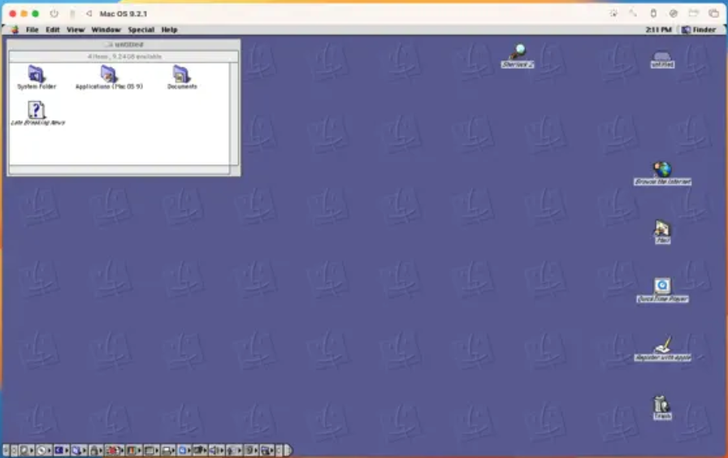The height and width of the screenshot is (458, 728).
Task: Click the untitled window title bar text
Action: click(x=129, y=45)
